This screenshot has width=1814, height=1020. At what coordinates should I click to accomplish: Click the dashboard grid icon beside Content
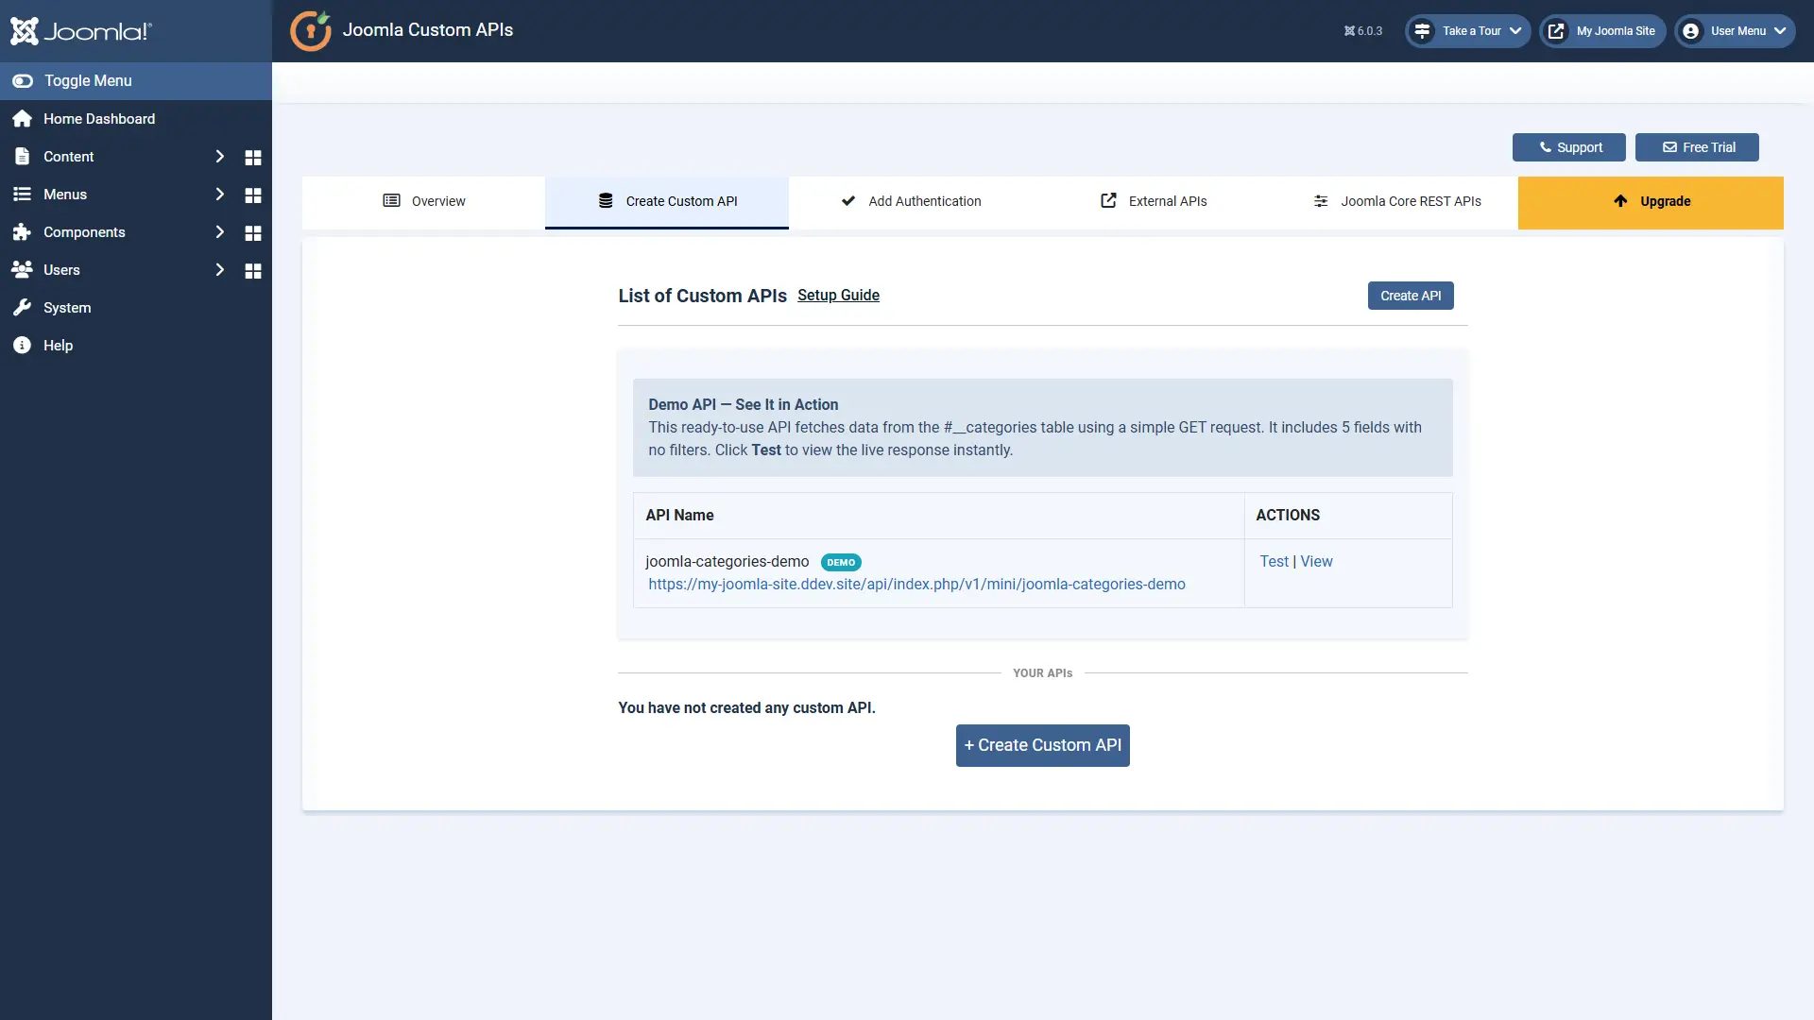252,157
